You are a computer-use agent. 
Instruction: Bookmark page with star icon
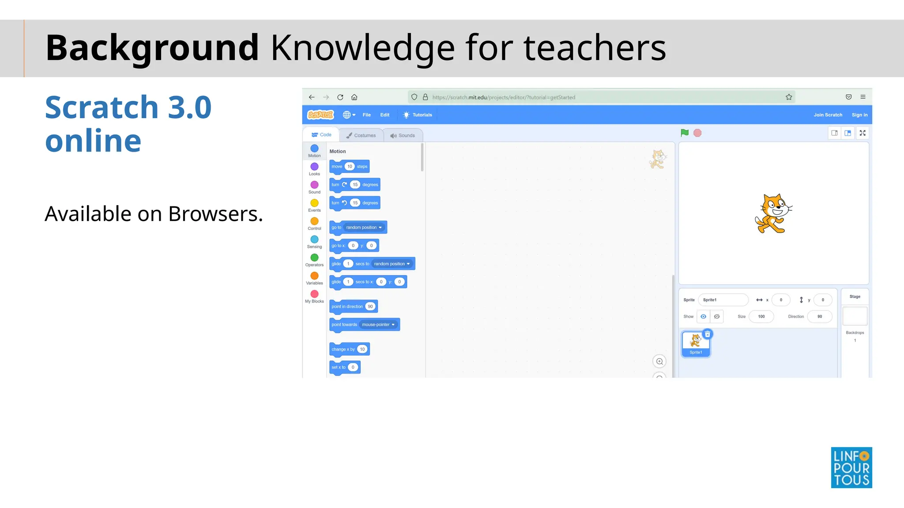pyautogui.click(x=789, y=97)
